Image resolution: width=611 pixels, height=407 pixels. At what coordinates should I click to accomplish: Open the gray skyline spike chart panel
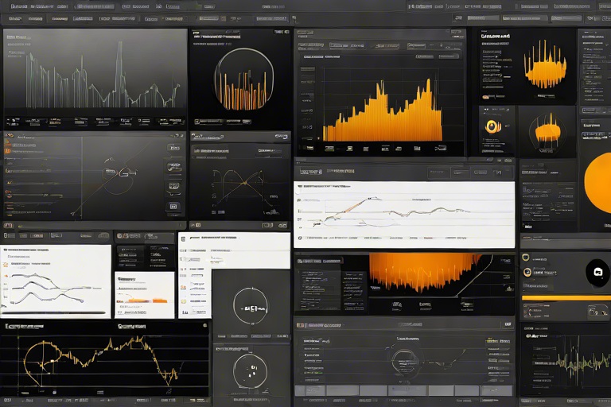point(95,78)
